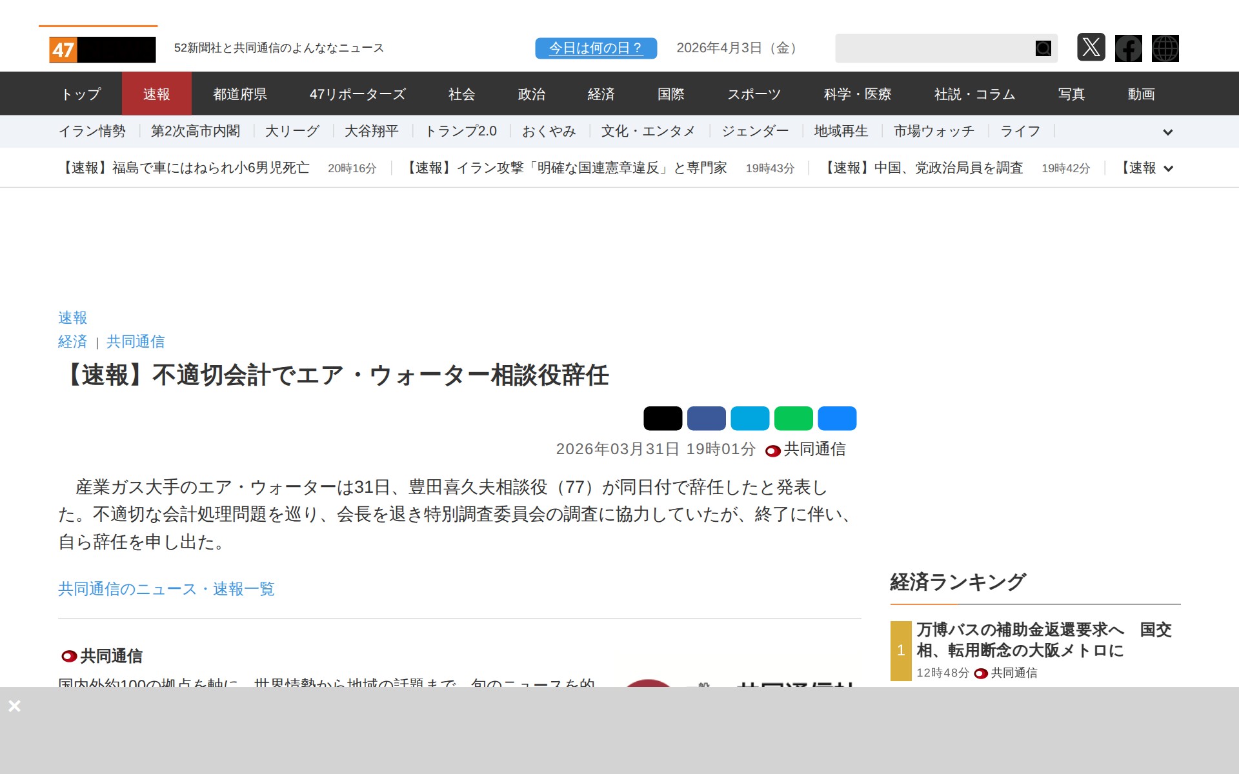Image resolution: width=1239 pixels, height=774 pixels.
Task: Click the 経済 breadcrumb link
Action: [x=72, y=341]
